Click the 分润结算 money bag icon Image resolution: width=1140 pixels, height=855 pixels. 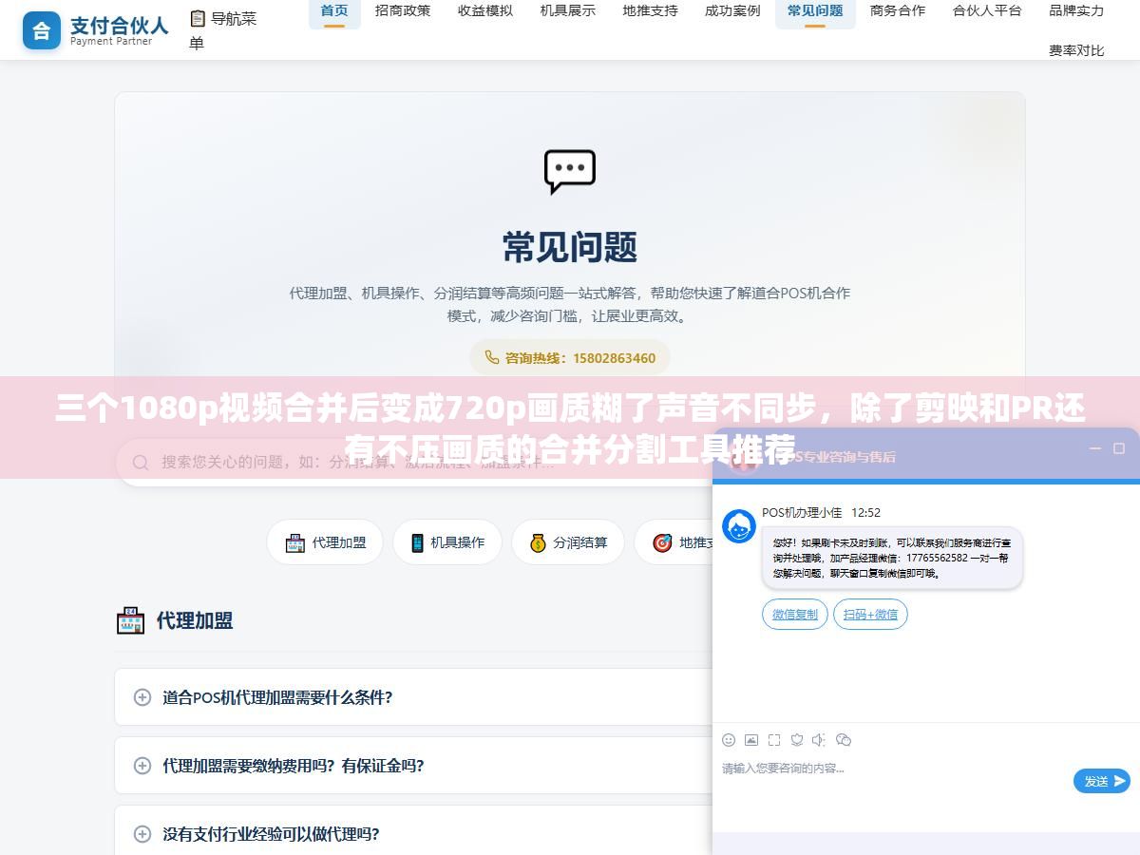tap(538, 542)
